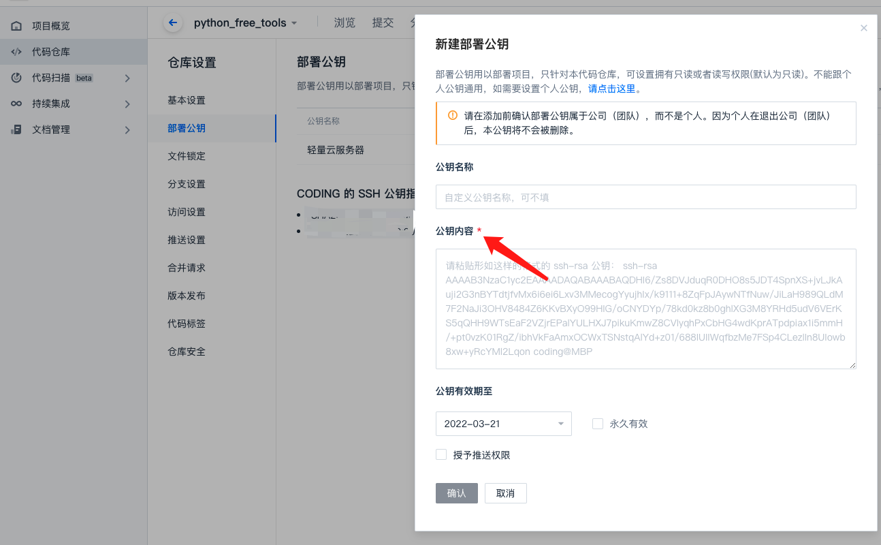Click the 仓库设置 heading
This screenshot has height=545, width=881.
(x=192, y=63)
